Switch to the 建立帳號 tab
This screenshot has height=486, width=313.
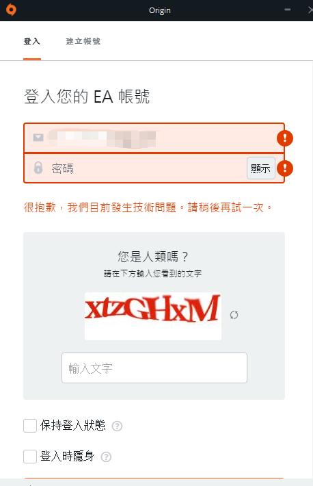(x=83, y=41)
